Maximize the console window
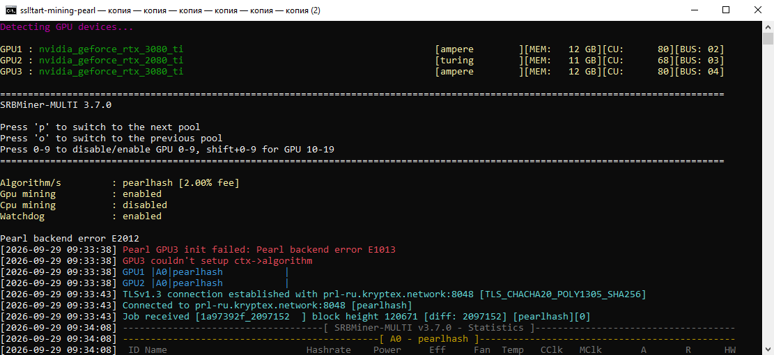The image size is (774, 355). click(x=726, y=10)
